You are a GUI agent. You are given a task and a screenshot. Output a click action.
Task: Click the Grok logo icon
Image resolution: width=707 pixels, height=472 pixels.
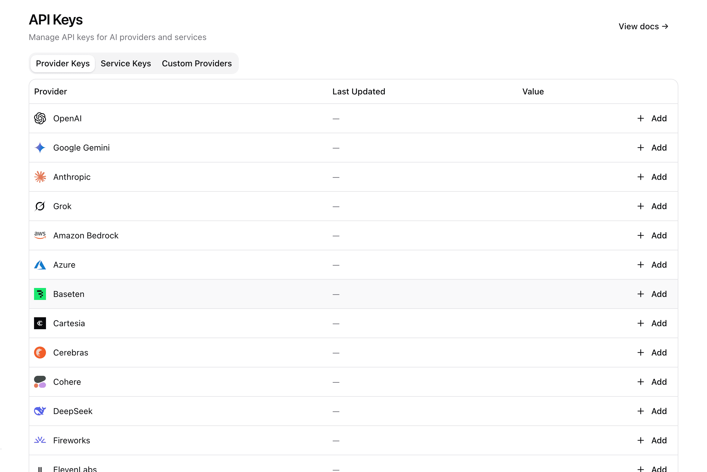[x=40, y=206]
